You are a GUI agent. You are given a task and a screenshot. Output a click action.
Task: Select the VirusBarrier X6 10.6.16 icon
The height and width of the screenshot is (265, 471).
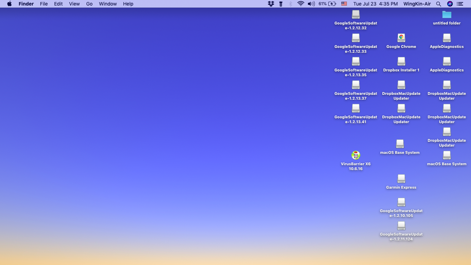click(356, 155)
